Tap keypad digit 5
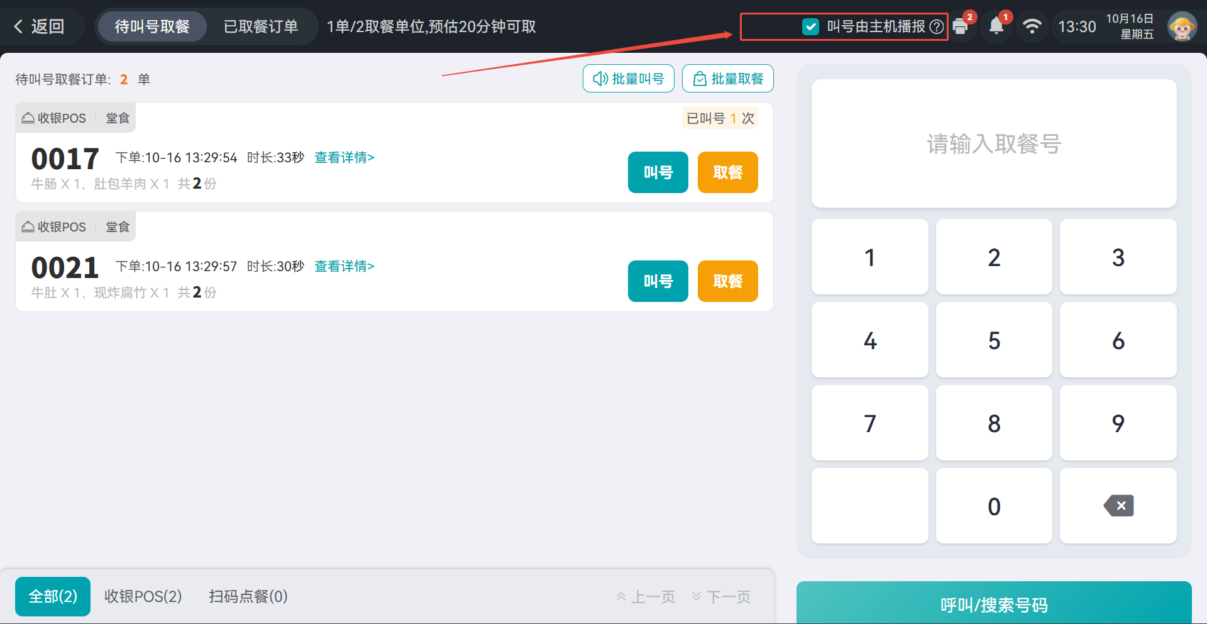1207x624 pixels. tap(994, 340)
